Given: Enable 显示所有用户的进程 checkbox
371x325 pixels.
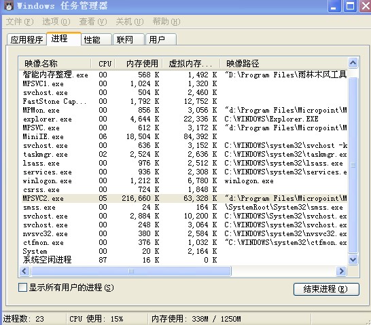Looking at the screenshot, I should (x=22, y=288).
